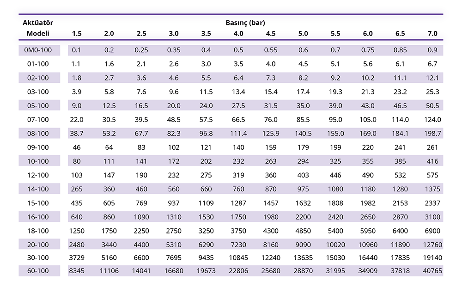Click the 7.0 bar column header
Viewport: 462px width, 288px height.
[432, 33]
